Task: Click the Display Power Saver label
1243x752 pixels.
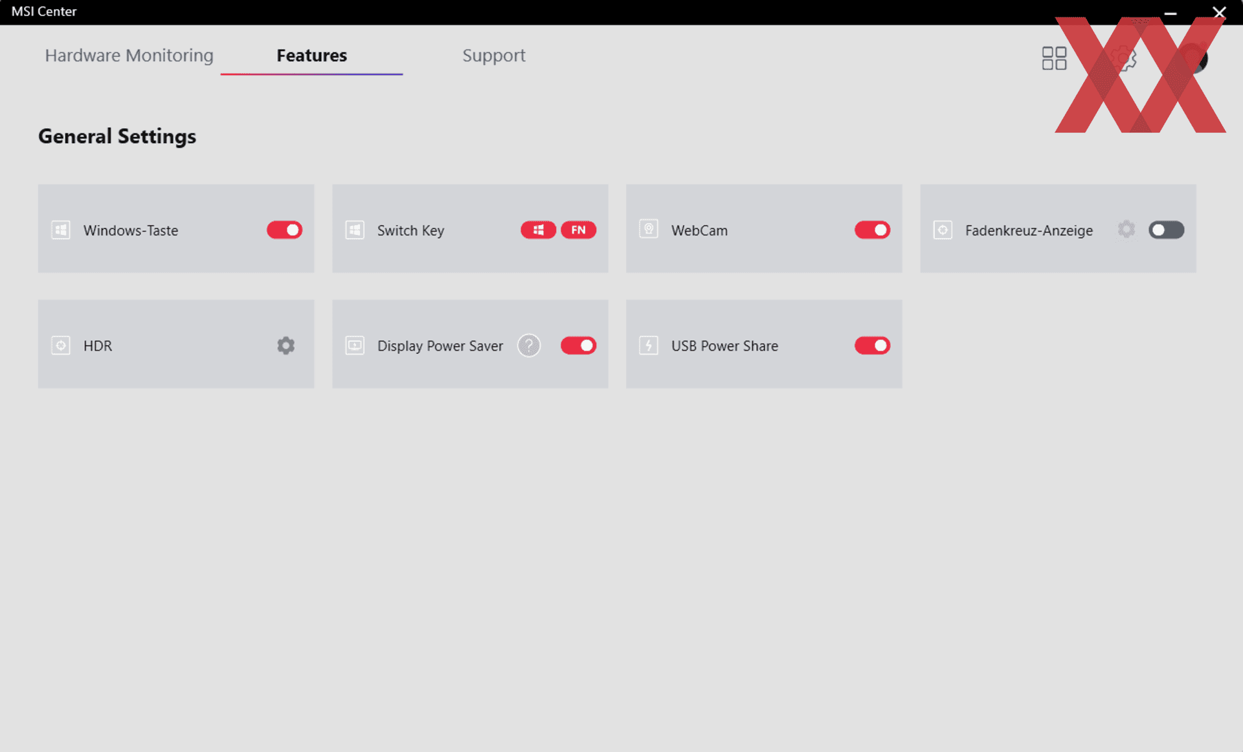Action: click(x=440, y=346)
